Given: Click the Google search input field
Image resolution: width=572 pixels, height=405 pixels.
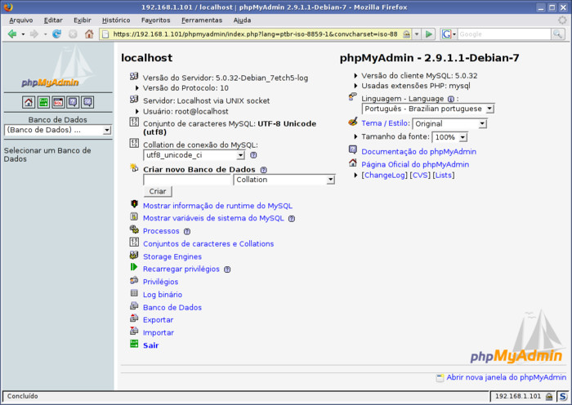Looking at the screenshot, I should 504,34.
